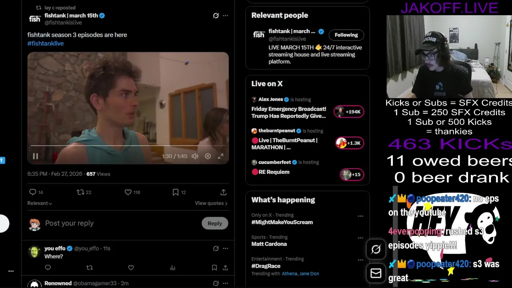The image size is (512, 288).
Task: Open View quotes link
Action: [211, 203]
